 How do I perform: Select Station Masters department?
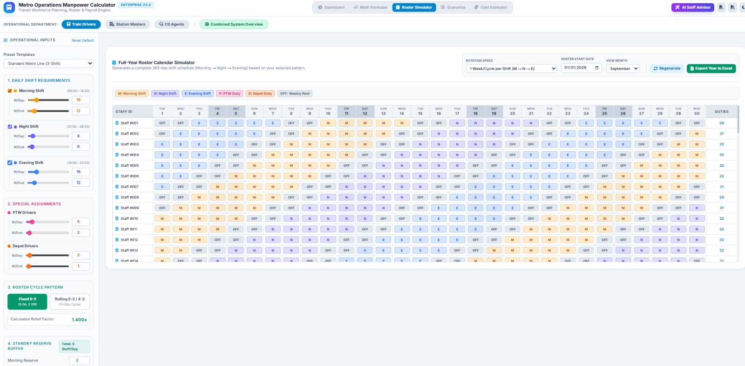127,24
